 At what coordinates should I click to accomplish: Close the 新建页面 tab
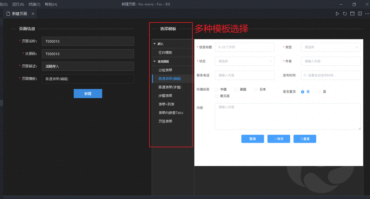pyautogui.click(x=33, y=14)
